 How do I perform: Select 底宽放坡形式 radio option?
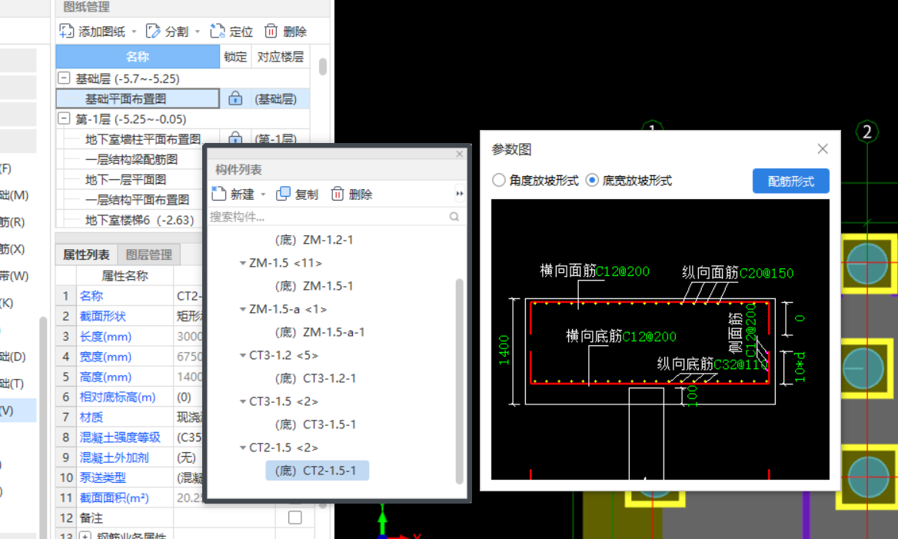[x=592, y=181]
